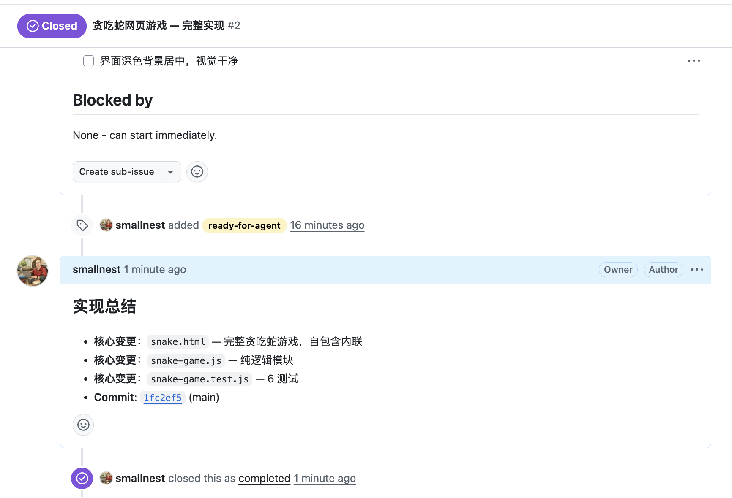The height and width of the screenshot is (498, 732).
Task: Add a reaction to the 实现总结 comment
Action: pos(83,425)
